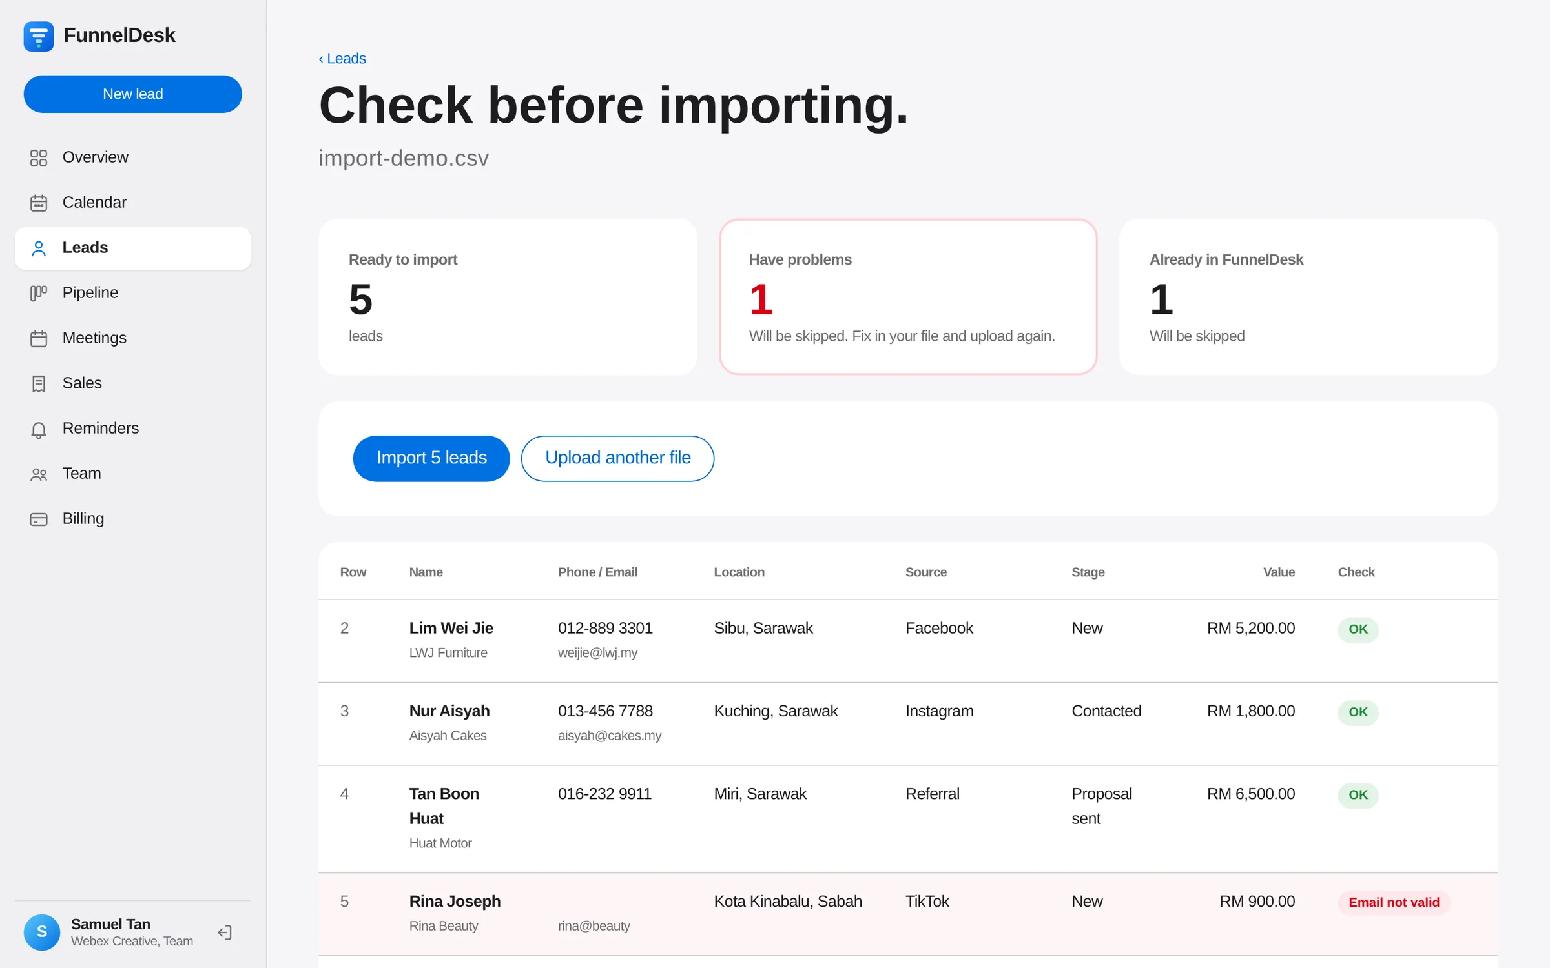Click the logout icon beside Samuel Tan

tap(225, 932)
